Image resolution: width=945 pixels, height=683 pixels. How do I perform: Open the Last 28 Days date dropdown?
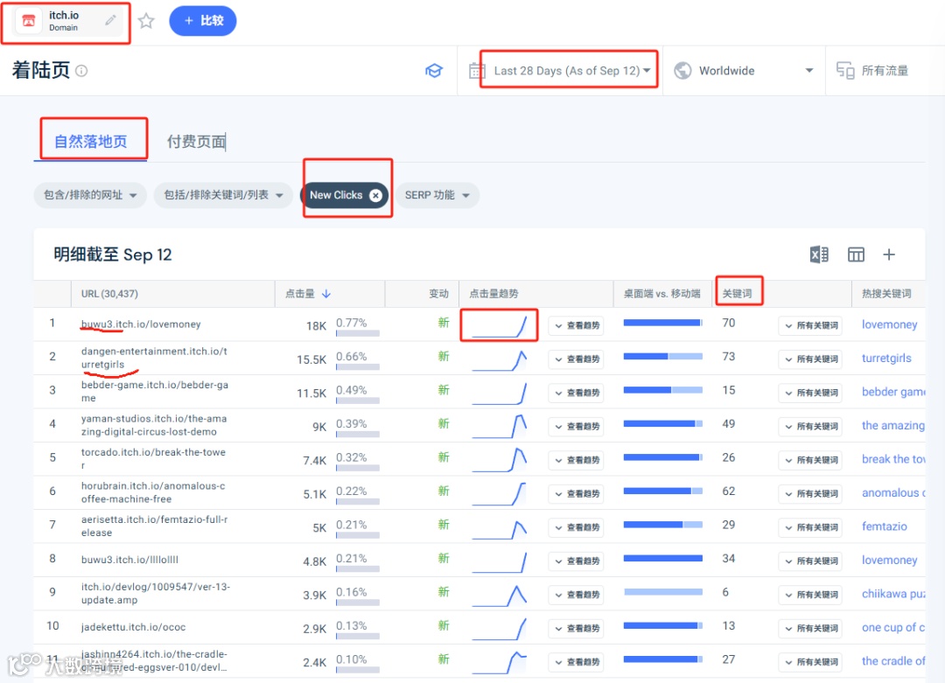pos(572,71)
